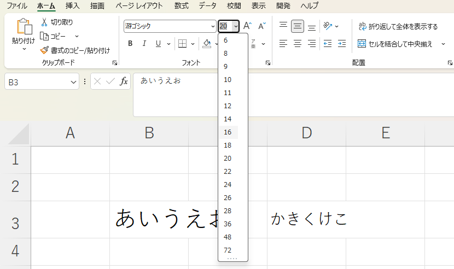Viewport: 454px width, 269px height.
Task: Toggle Bold formatting
Action: click(x=130, y=44)
